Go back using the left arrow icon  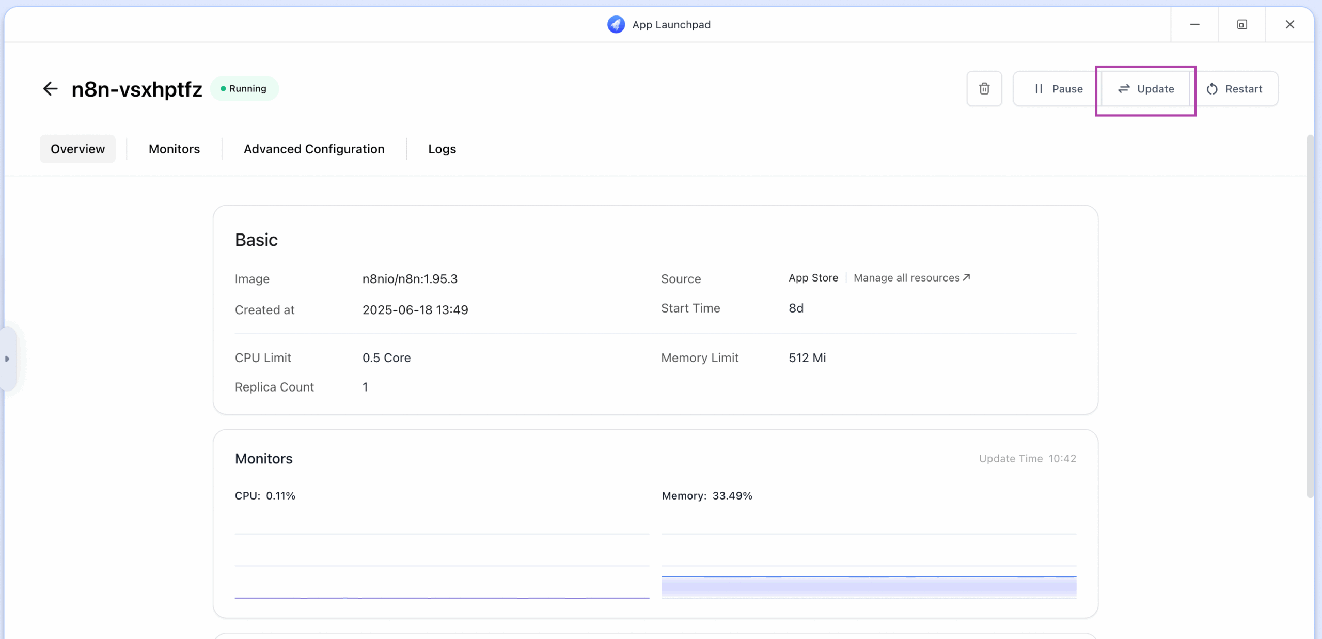(50, 89)
